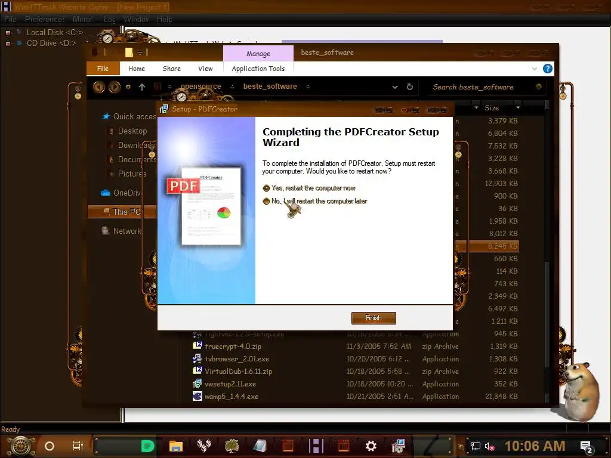Click the opensource breadcrumb
Image resolution: width=611 pixels, height=458 pixels.
200,86
